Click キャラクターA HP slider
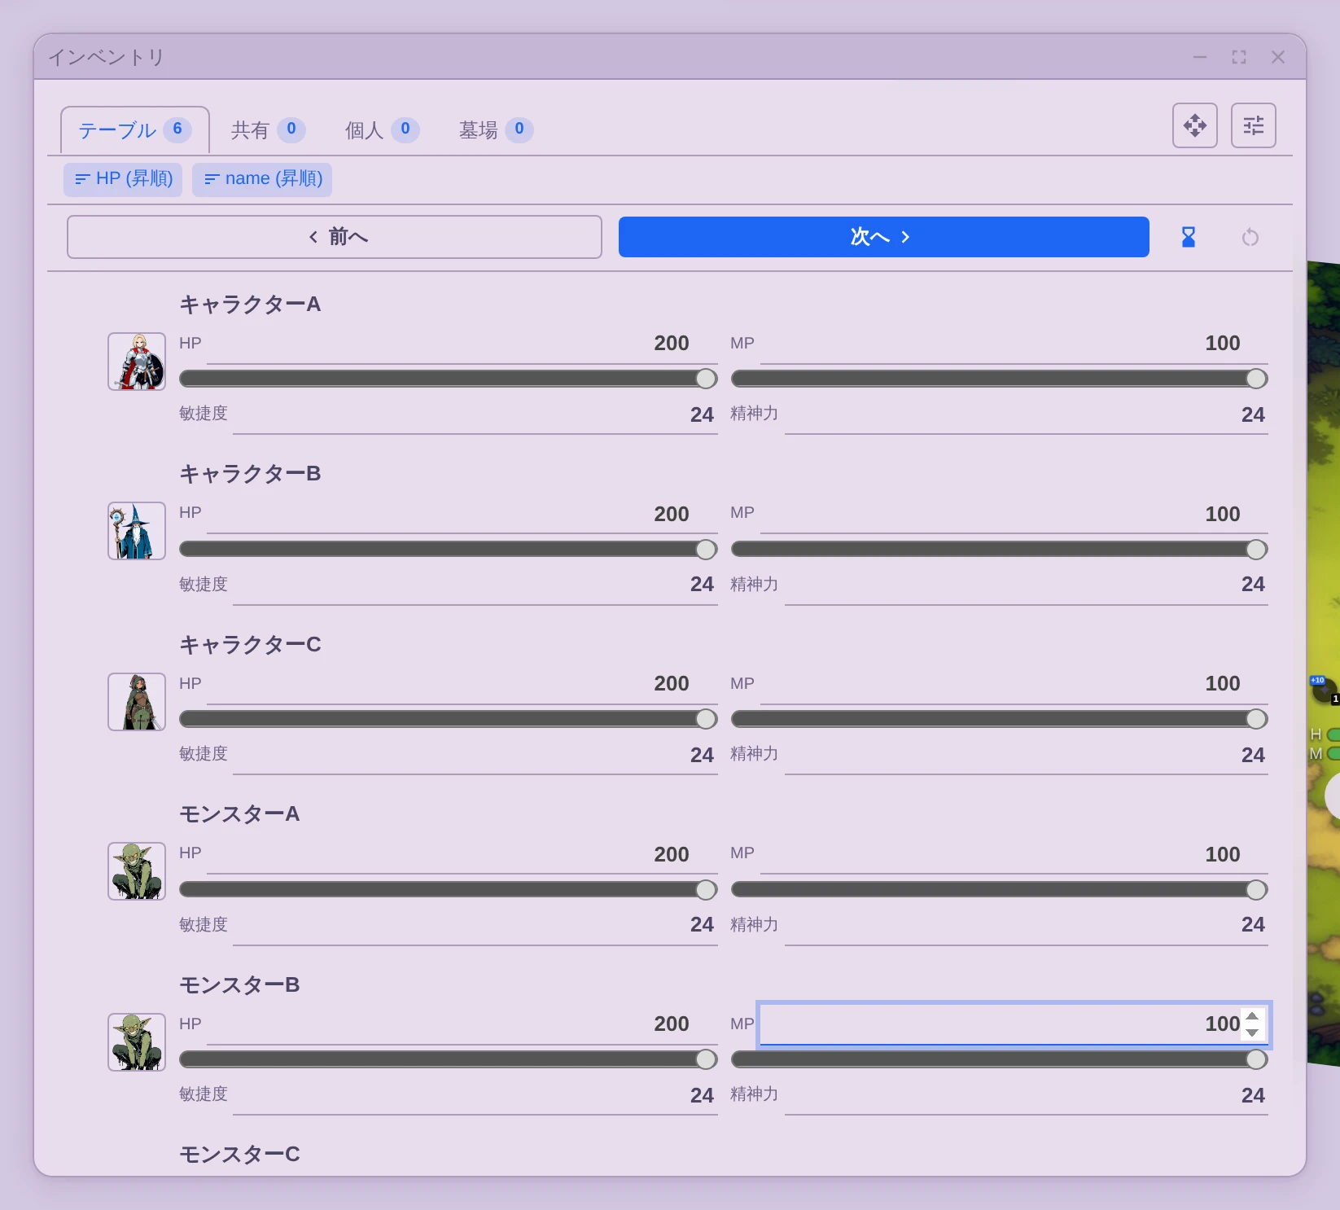 [x=448, y=379]
